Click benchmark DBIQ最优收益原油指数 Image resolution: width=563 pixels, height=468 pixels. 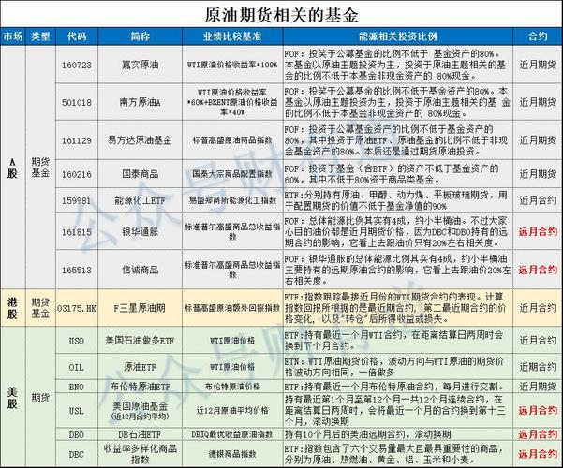coord(232,434)
